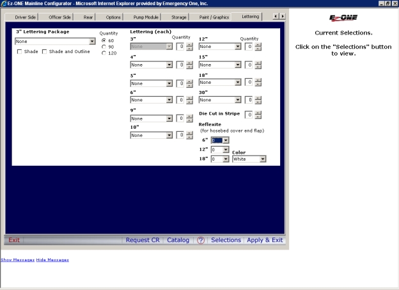Open the 9" lettering dropdown

click(152, 118)
